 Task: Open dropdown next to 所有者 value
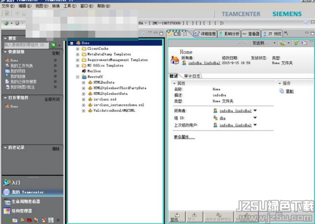tap(255, 111)
